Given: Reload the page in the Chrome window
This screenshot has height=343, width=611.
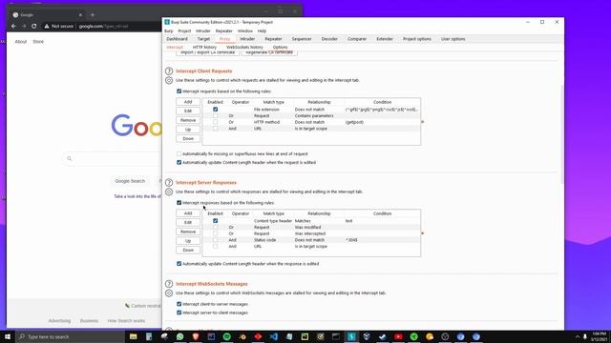Looking at the screenshot, I should click(34, 26).
